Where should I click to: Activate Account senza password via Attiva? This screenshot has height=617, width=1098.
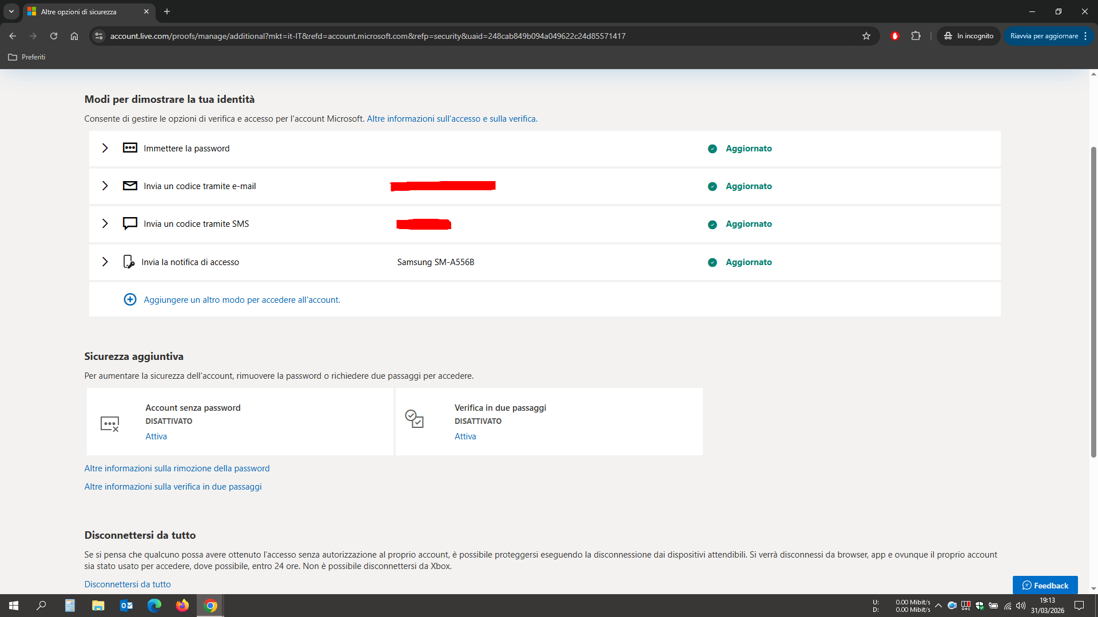(x=156, y=436)
